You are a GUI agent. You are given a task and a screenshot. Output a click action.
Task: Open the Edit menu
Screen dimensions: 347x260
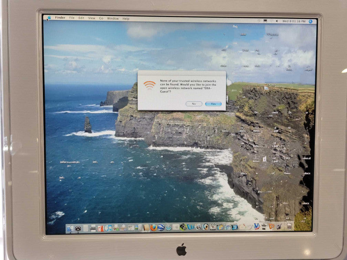click(81, 18)
